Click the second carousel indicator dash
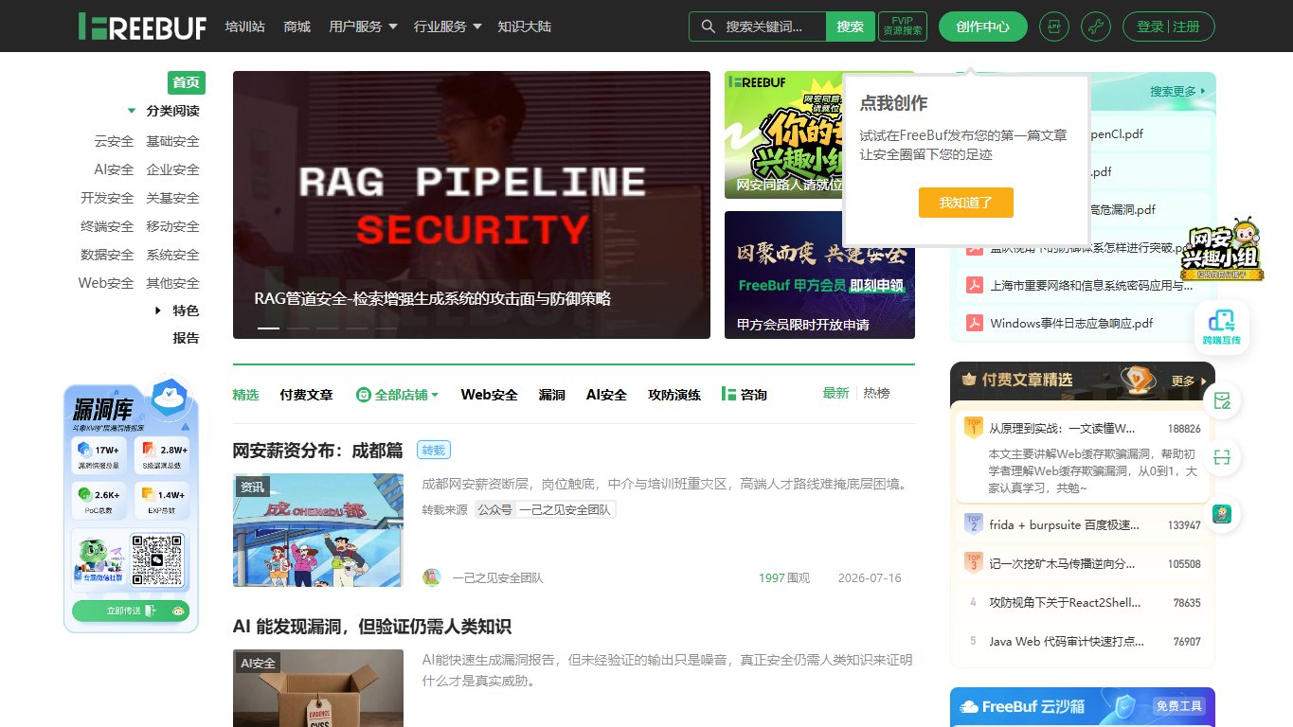The height and width of the screenshot is (727, 1293). [297, 328]
